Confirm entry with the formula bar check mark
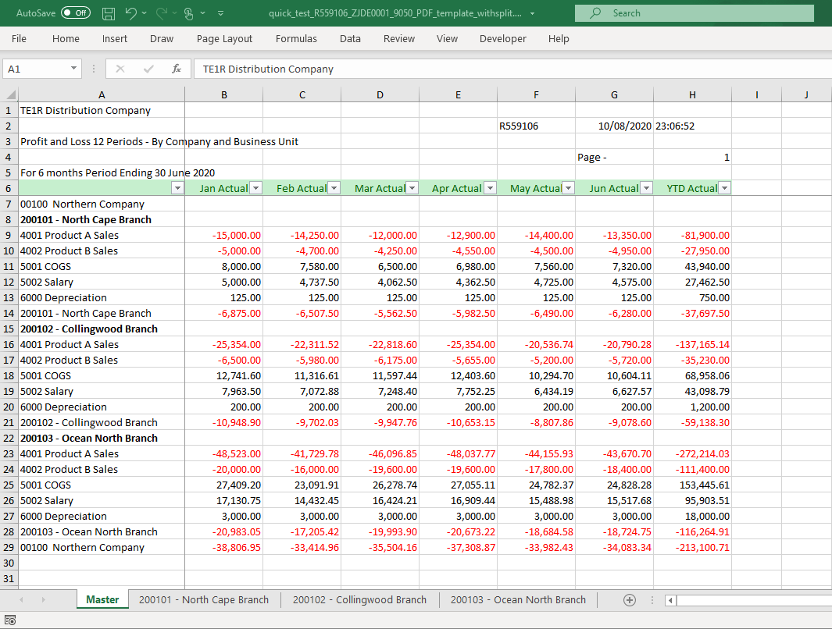 click(x=147, y=69)
